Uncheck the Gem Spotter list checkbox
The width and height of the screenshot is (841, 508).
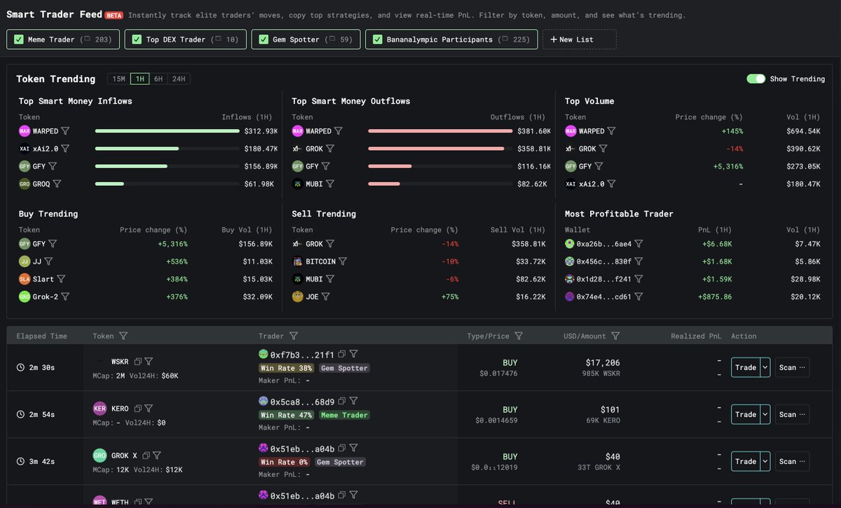coord(263,39)
